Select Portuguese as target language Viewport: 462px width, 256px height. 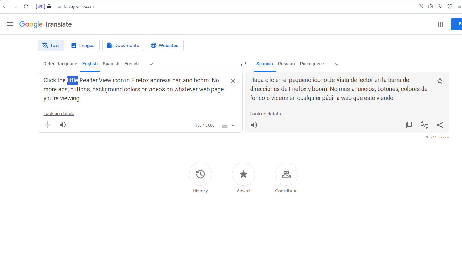tap(312, 64)
